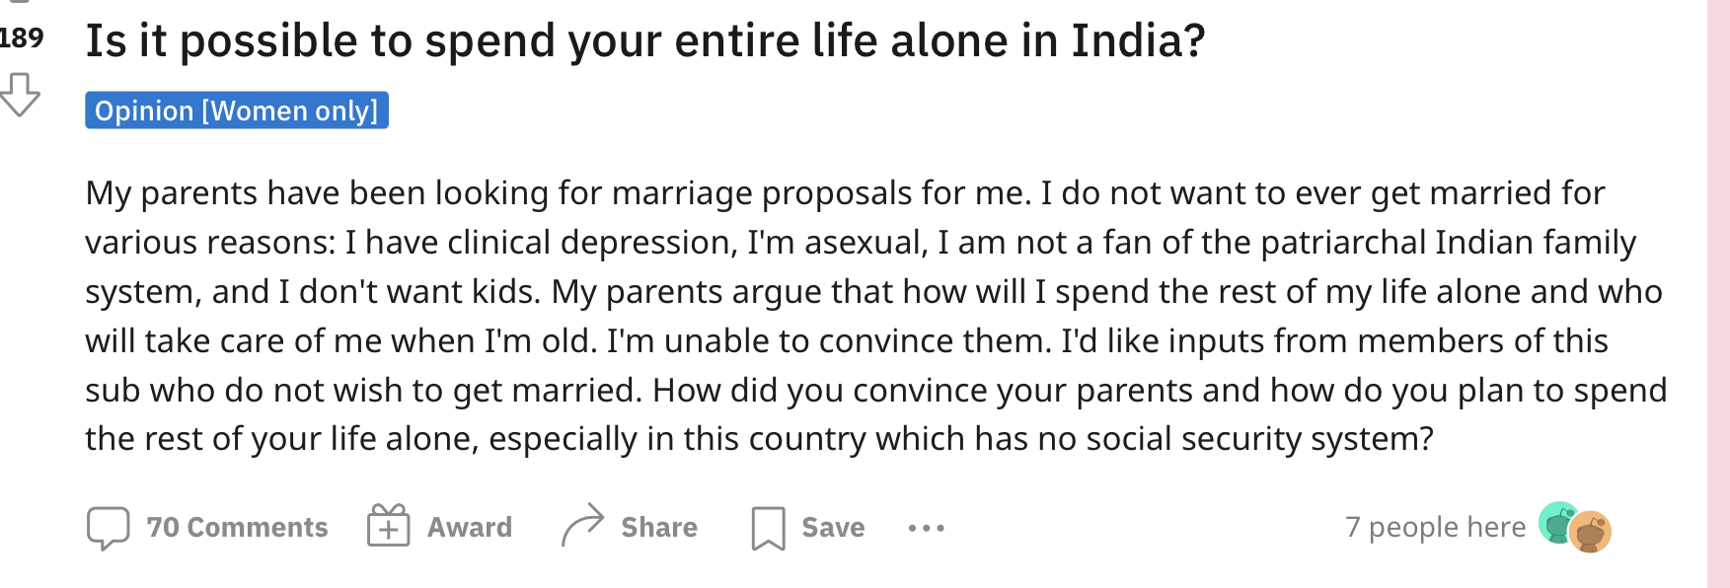Select the Opinion [Women only] flair
The height and width of the screenshot is (588, 1730).
(237, 110)
